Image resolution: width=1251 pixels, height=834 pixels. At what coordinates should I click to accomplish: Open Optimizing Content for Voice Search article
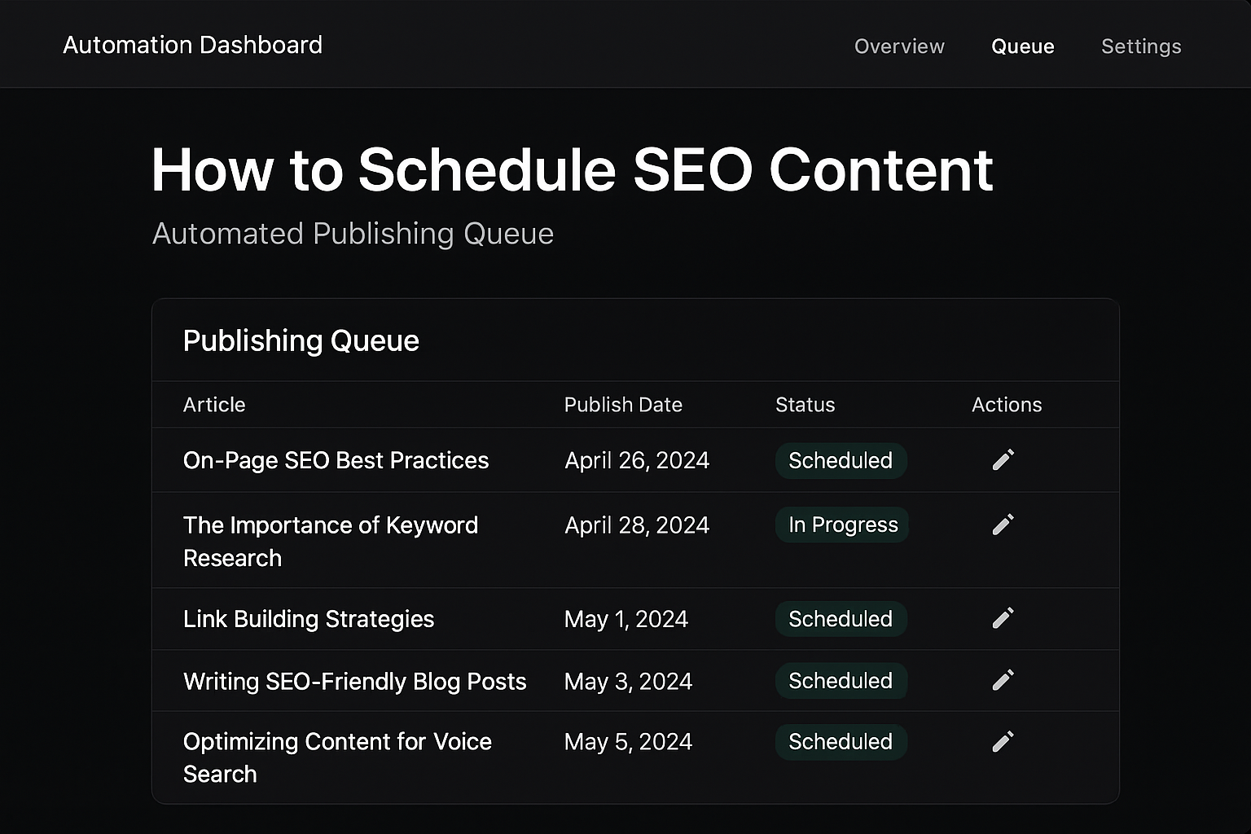pos(336,757)
